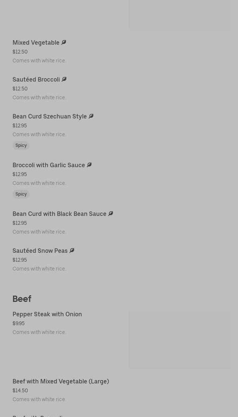Select Bean Curd with Black Bean Sauce
The height and width of the screenshot is (417, 238).
59,214
